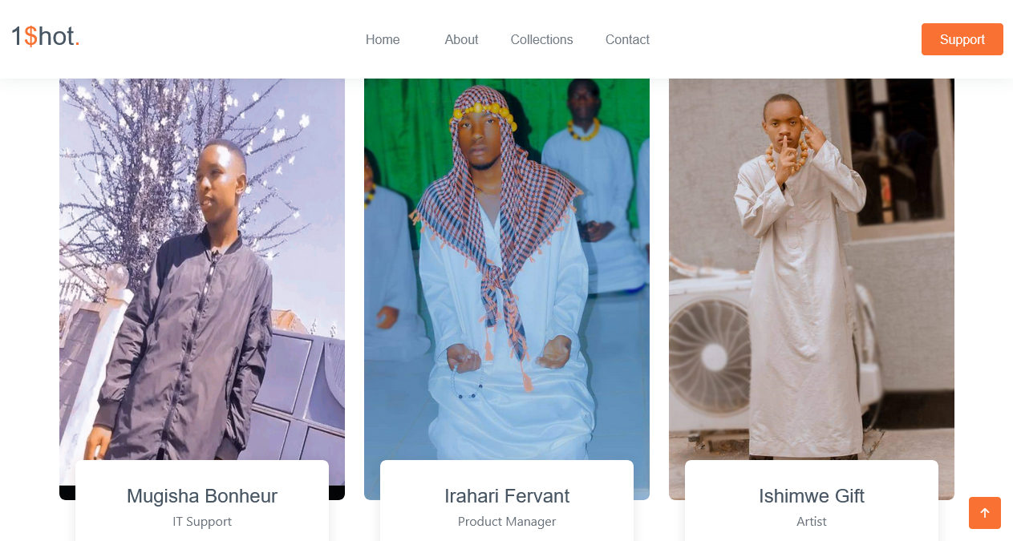The image size is (1013, 541).
Task: Click the scroll-to-top arrow button
Action: pos(984,513)
